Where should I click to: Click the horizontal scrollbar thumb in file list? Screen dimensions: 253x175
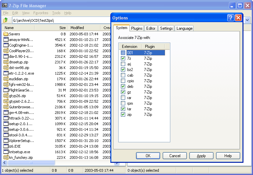(31, 162)
